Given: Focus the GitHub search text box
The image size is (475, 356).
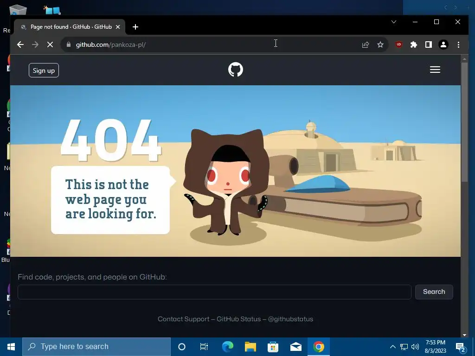Looking at the screenshot, I should click(214, 292).
